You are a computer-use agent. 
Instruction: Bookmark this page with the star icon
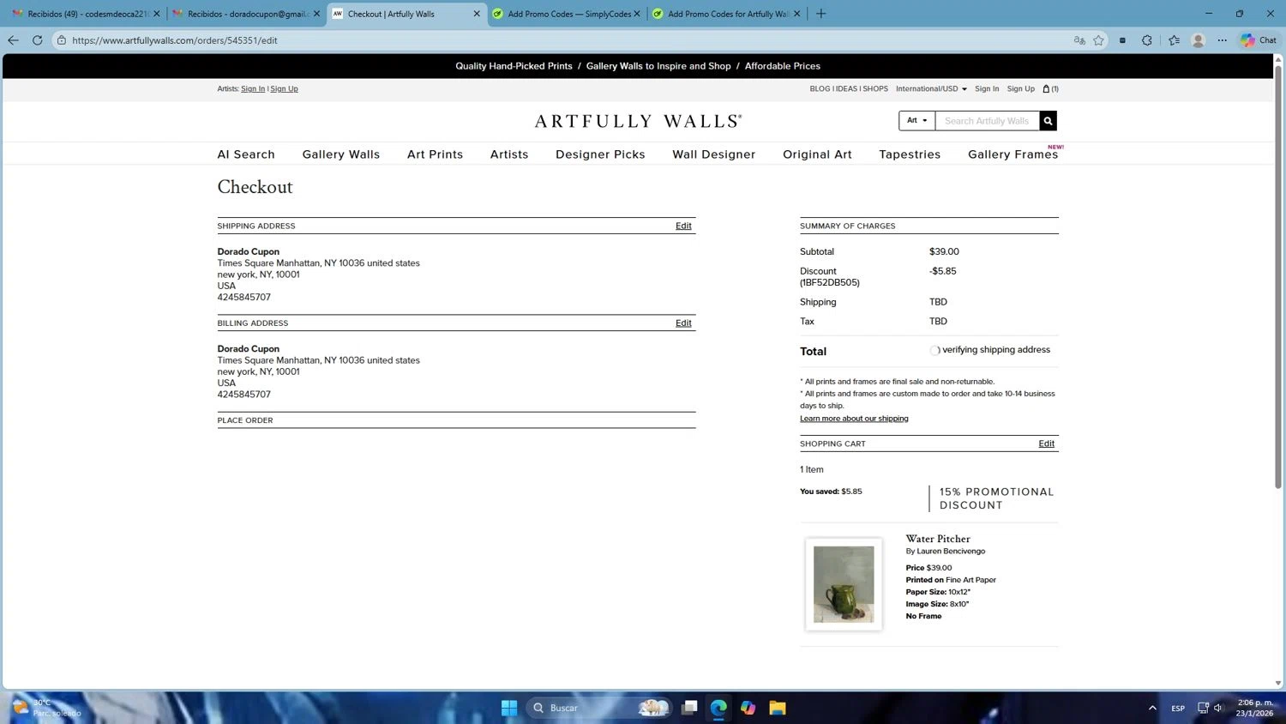pos(1098,40)
